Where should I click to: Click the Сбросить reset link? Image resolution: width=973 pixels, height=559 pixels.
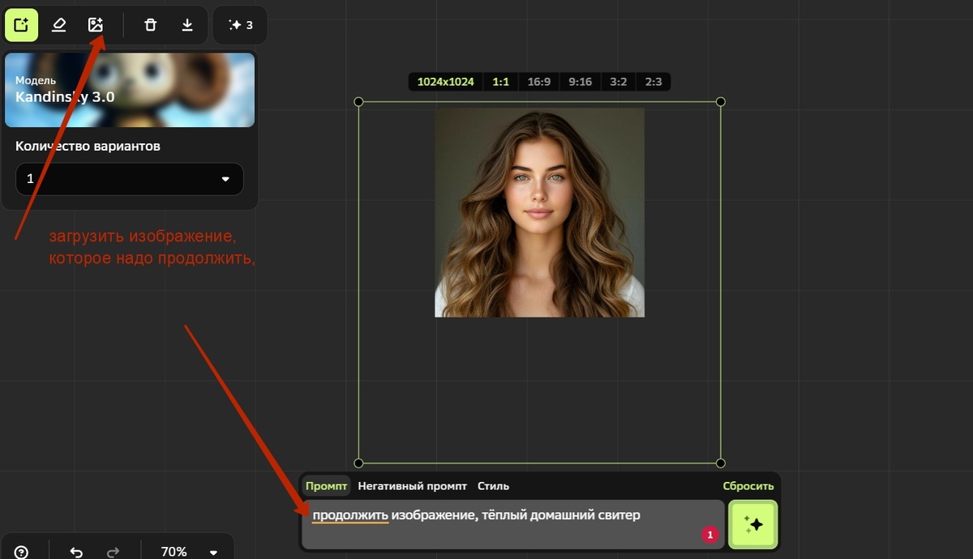click(748, 486)
